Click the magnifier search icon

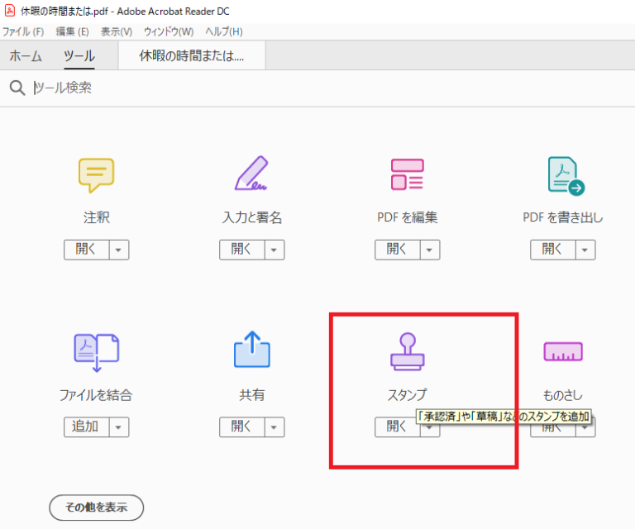click(17, 88)
